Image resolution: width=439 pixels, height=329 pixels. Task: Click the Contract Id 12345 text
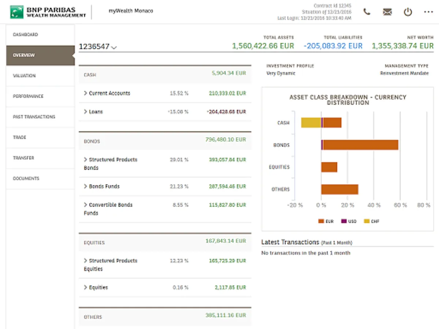(x=333, y=6)
